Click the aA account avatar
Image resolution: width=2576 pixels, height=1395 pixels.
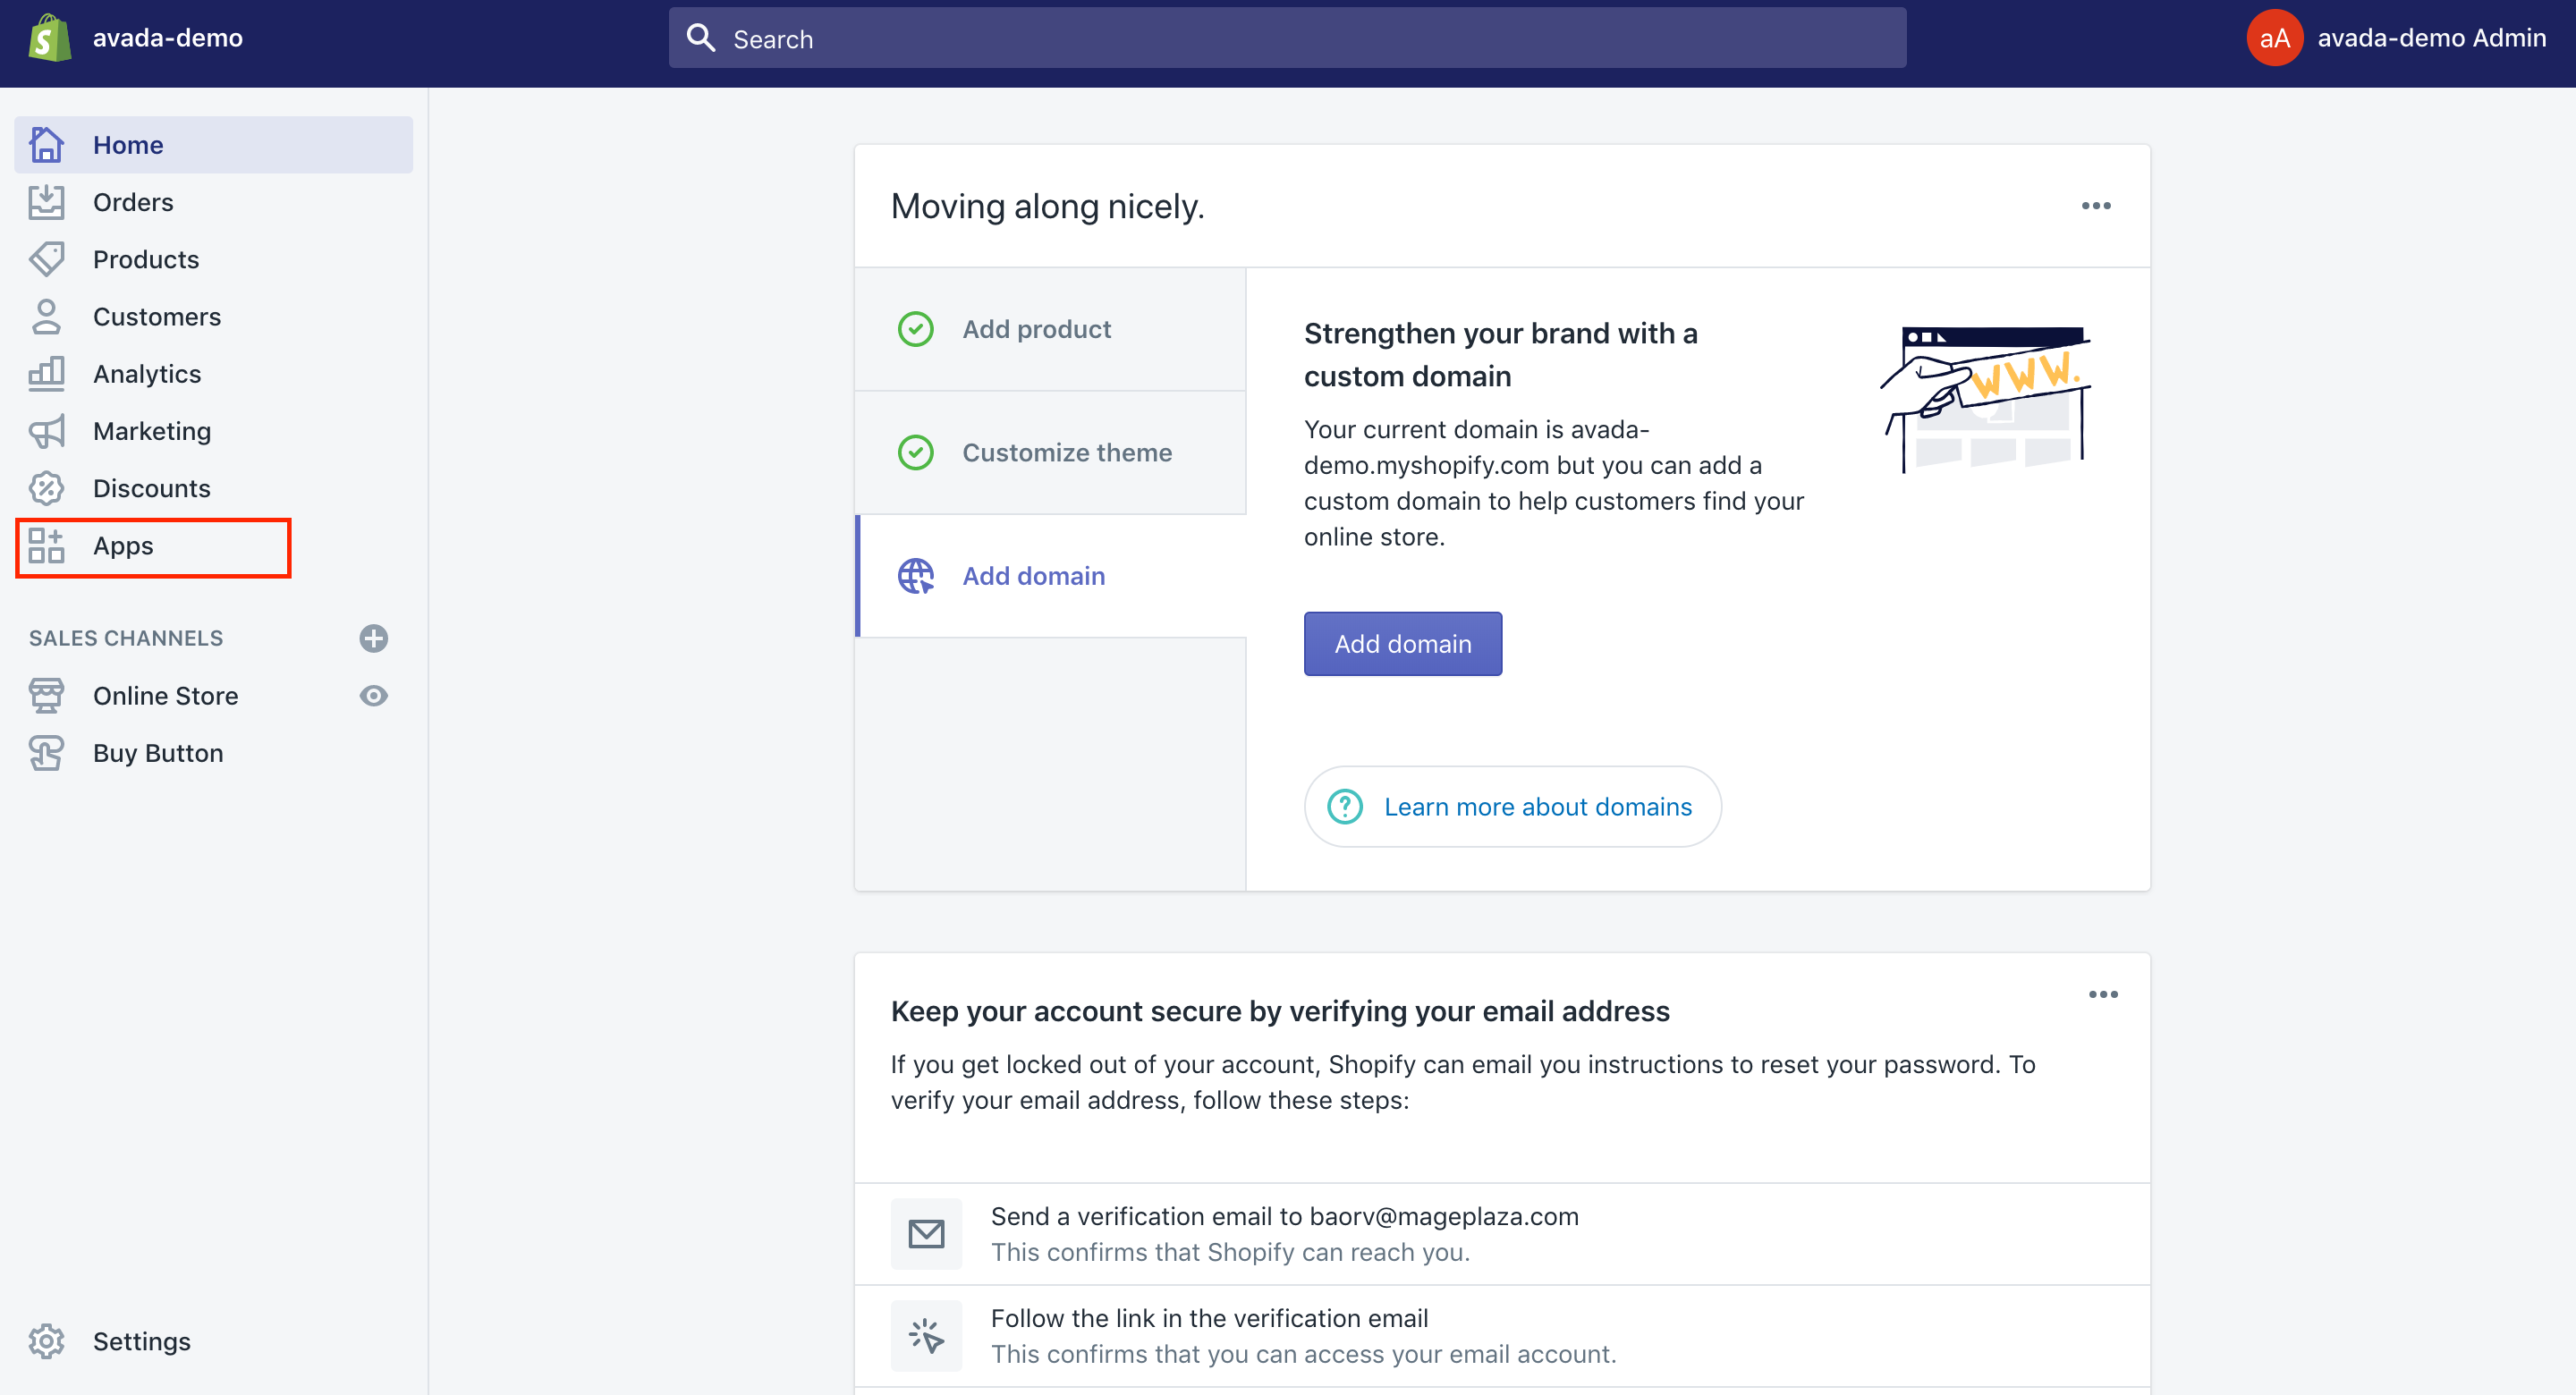[x=2274, y=38]
